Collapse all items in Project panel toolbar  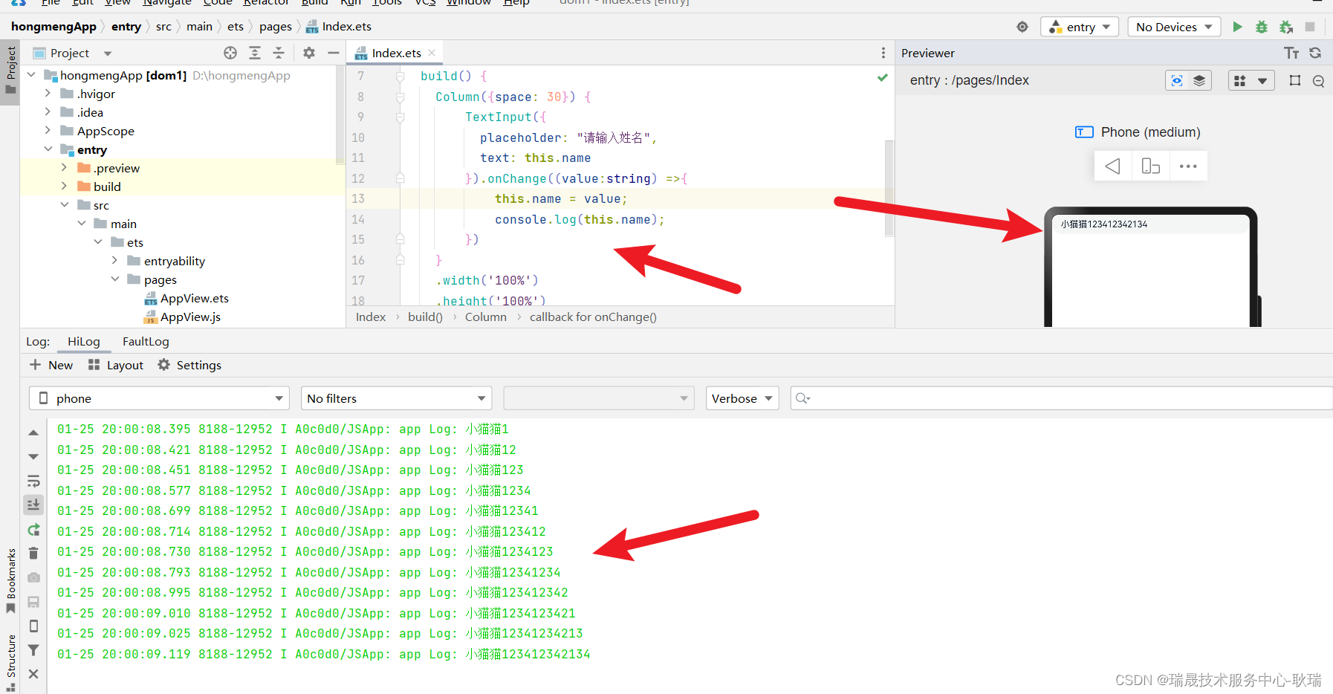pyautogui.click(x=279, y=53)
